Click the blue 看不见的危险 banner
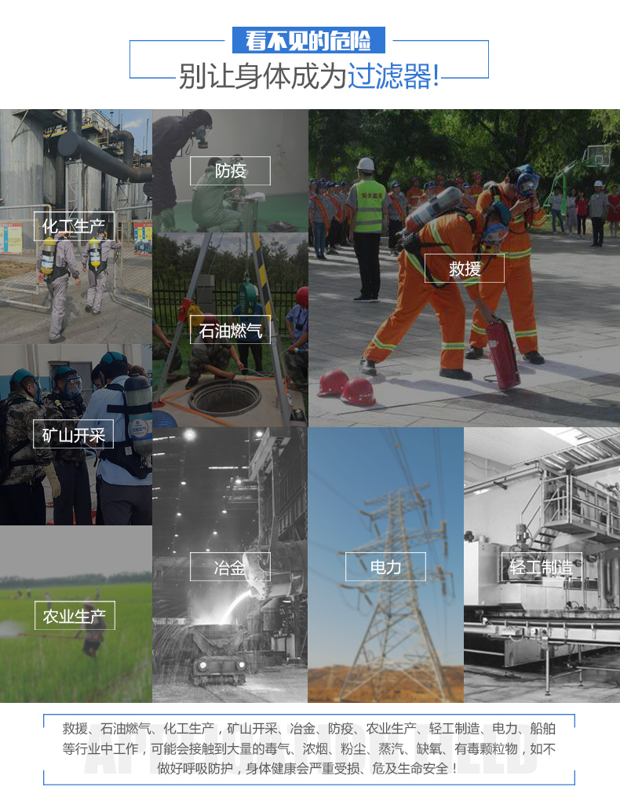This screenshot has height=794, width=620. pos(309,40)
